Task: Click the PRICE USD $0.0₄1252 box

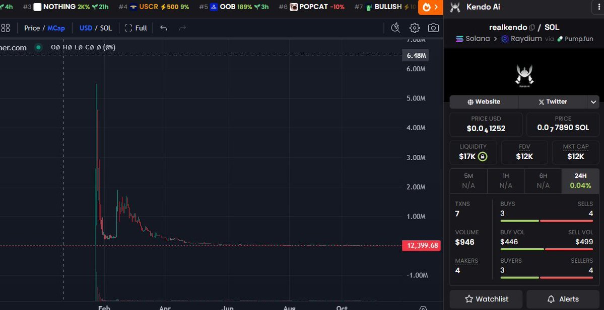Action: pos(486,125)
